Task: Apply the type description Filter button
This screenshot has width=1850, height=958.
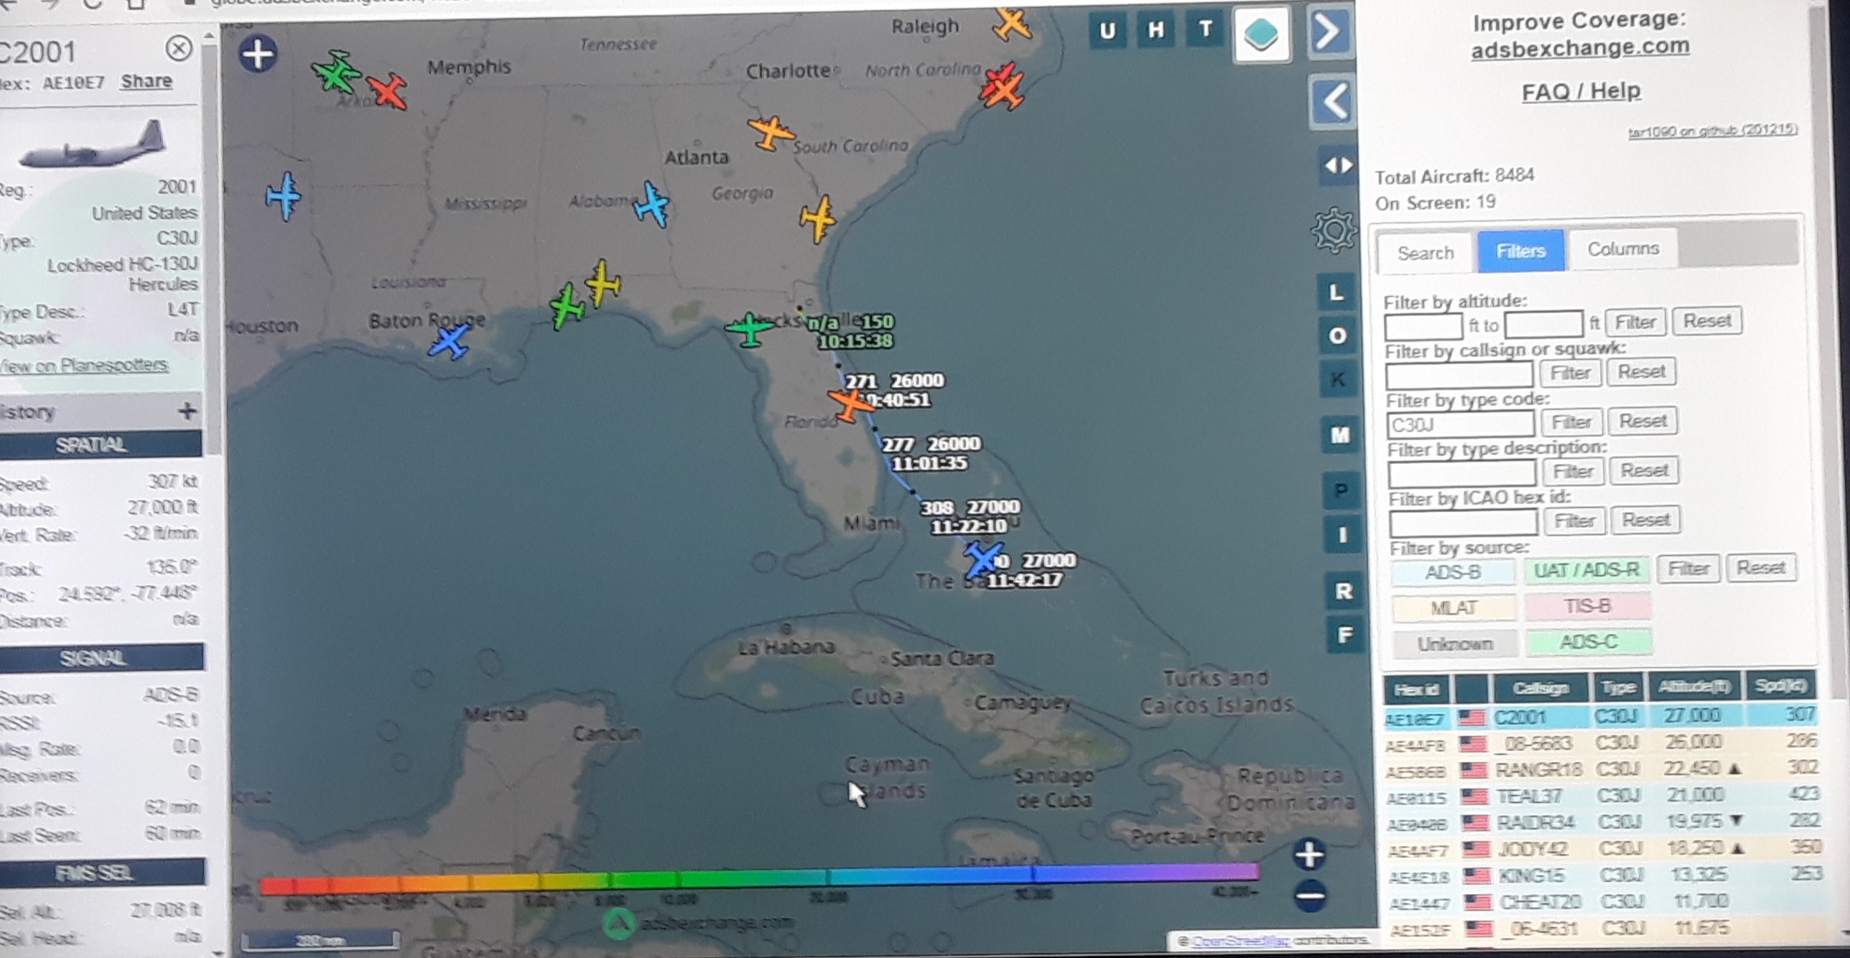Action: (1573, 472)
